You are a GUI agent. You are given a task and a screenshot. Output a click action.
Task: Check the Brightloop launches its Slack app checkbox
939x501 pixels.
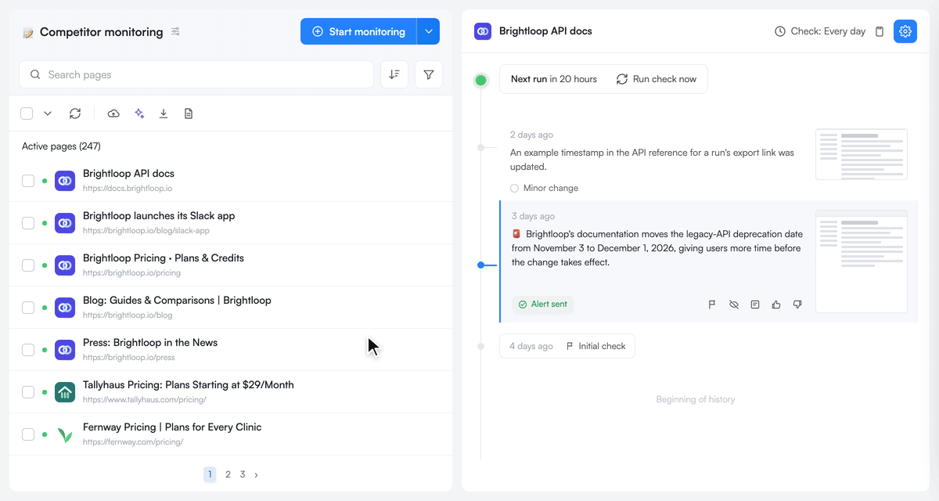[28, 223]
